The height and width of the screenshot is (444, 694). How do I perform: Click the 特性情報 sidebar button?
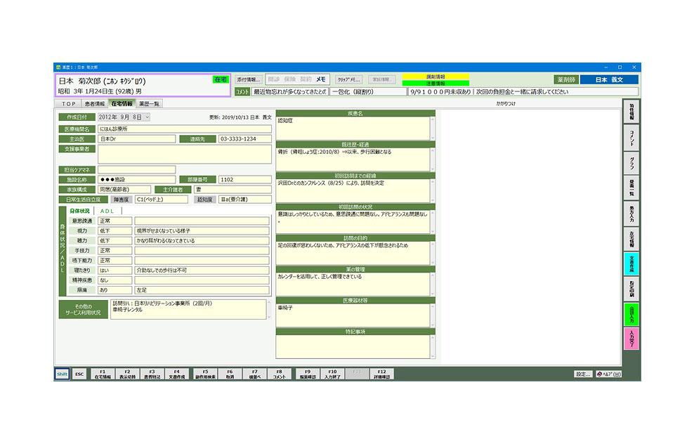point(631,112)
